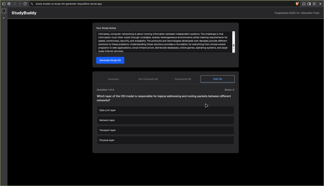Select the Quiz (4) tab
Image resolution: width=324 pixels, height=186 pixels.
(x=217, y=79)
